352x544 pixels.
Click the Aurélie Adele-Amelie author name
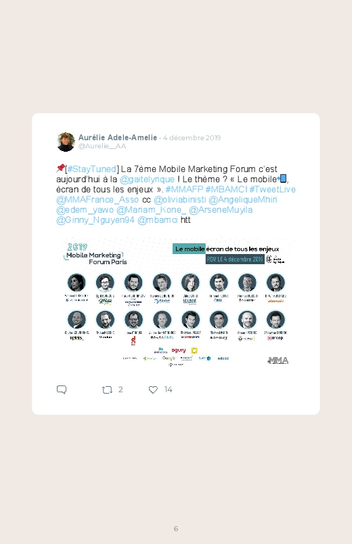118,138
